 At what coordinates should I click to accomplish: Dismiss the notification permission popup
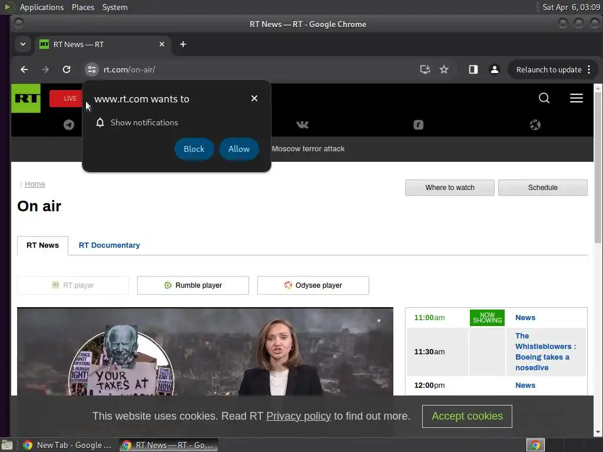[254, 98]
